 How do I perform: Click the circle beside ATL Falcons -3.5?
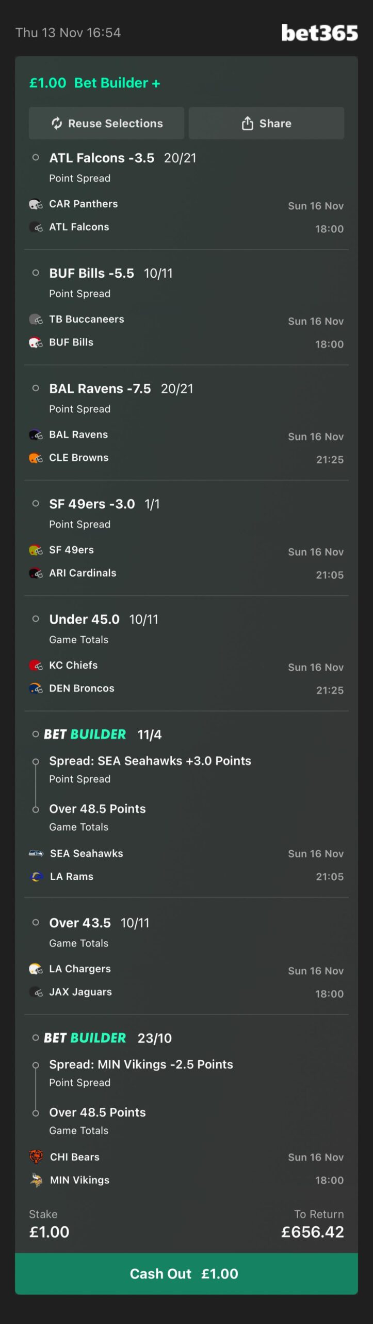click(36, 158)
